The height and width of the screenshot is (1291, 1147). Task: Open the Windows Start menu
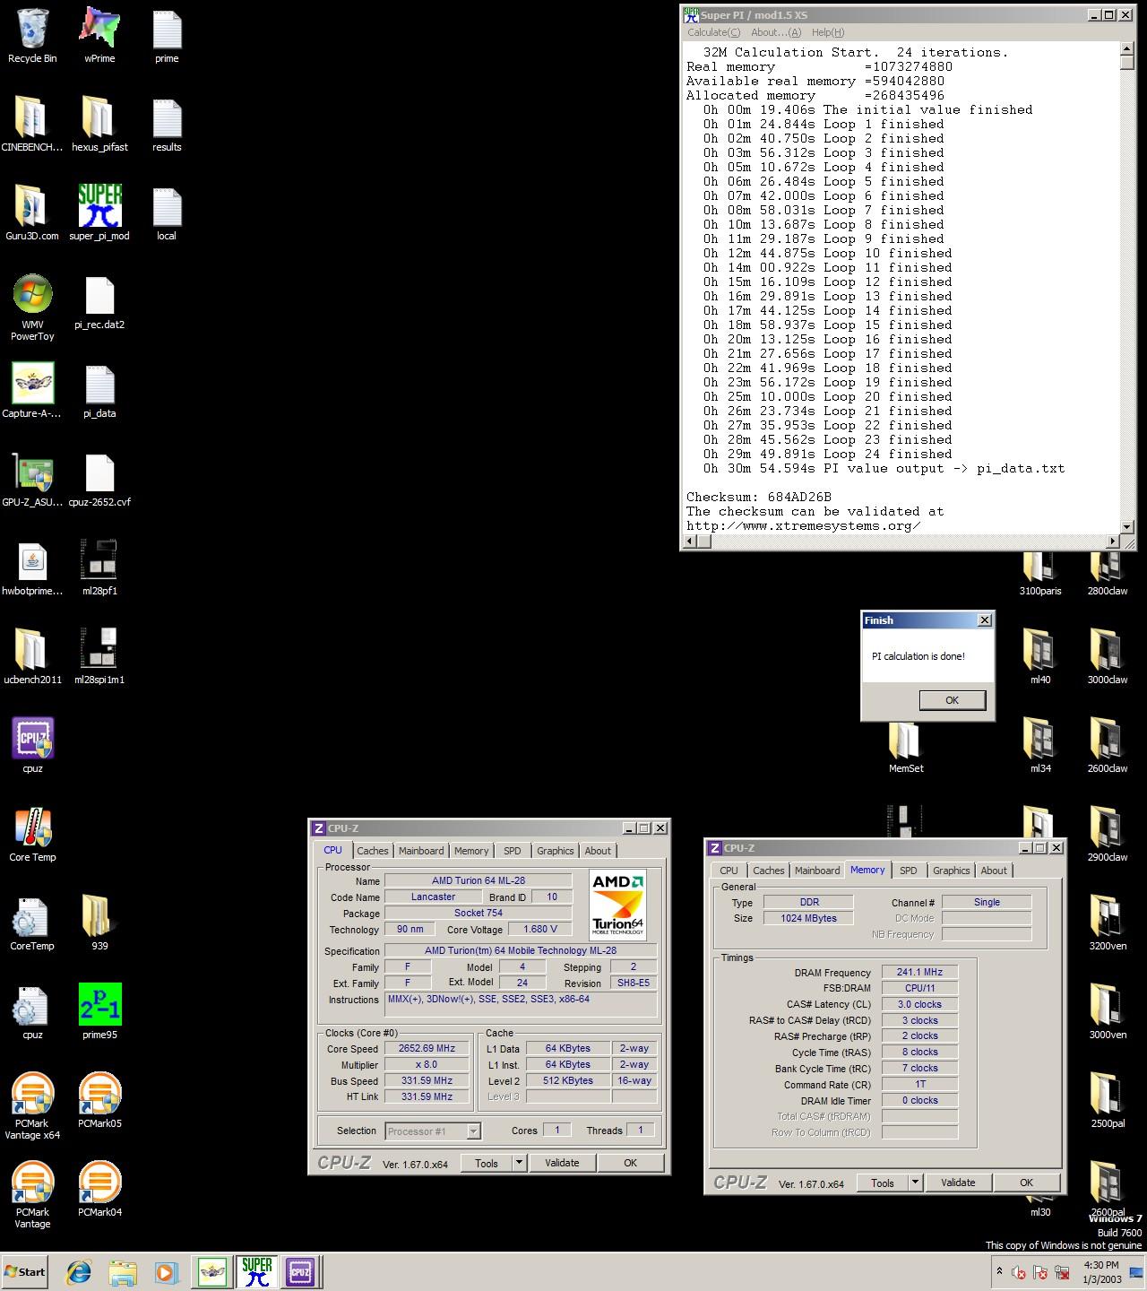pos(25,1271)
